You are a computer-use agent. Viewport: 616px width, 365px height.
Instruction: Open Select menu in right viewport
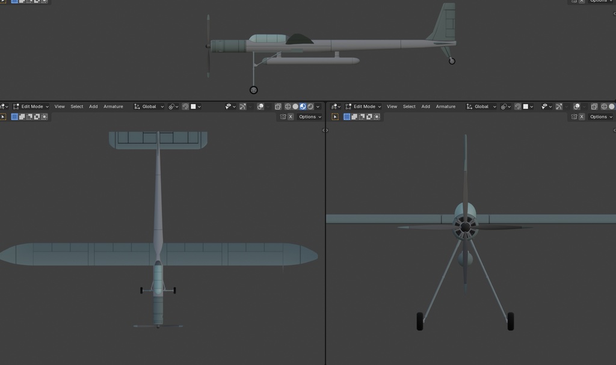[409, 106]
